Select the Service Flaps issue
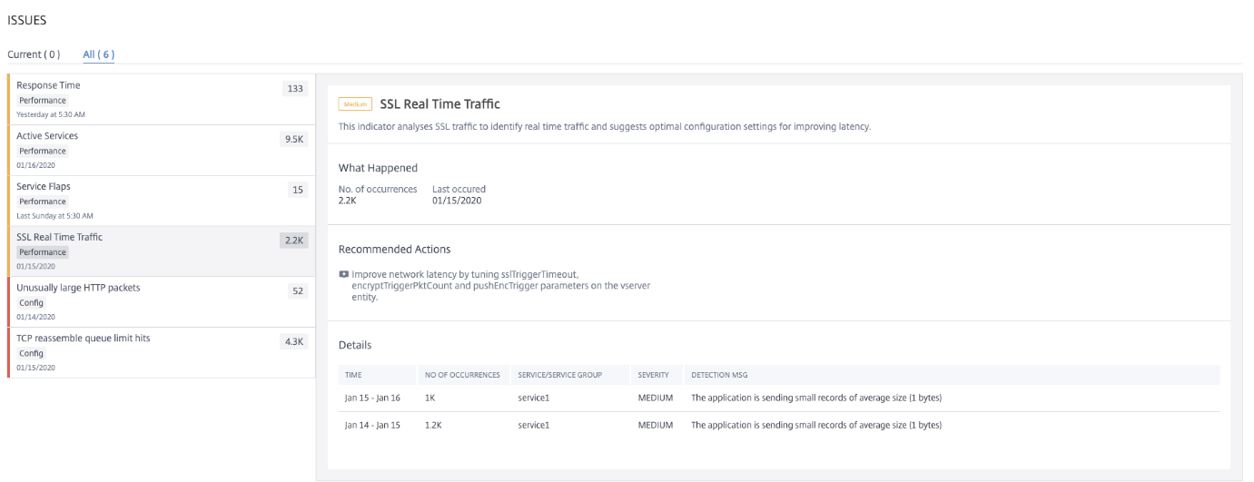Image resolution: width=1254 pixels, height=482 pixels. point(161,201)
